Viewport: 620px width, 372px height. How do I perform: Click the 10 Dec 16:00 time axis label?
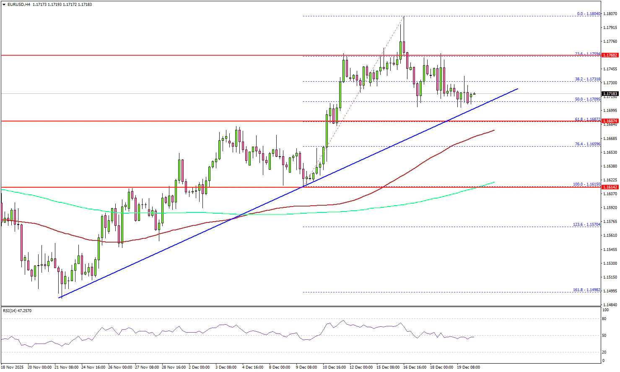(x=334, y=367)
